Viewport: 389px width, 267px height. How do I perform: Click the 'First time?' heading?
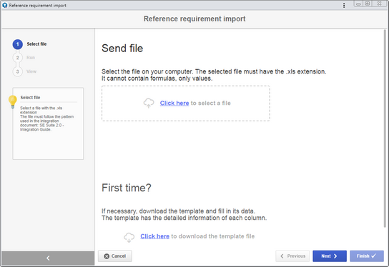(x=127, y=188)
